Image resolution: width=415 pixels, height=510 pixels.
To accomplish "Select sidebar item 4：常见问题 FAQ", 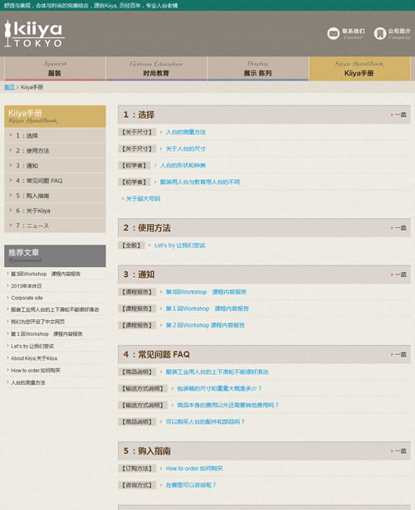I will [55, 181].
